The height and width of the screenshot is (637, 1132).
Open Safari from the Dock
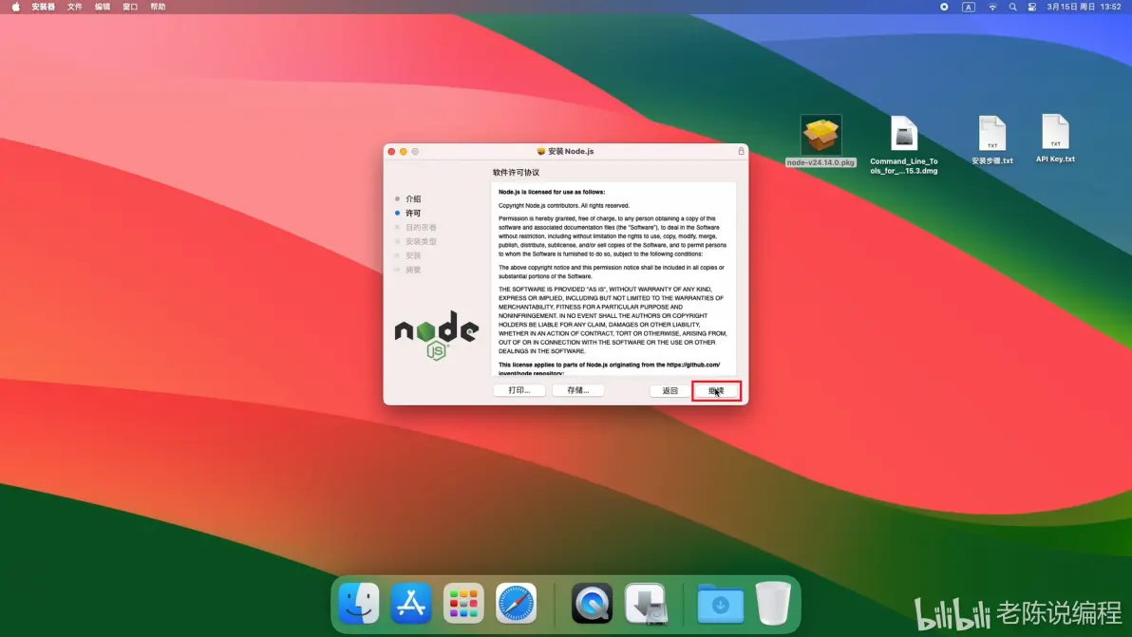point(517,603)
